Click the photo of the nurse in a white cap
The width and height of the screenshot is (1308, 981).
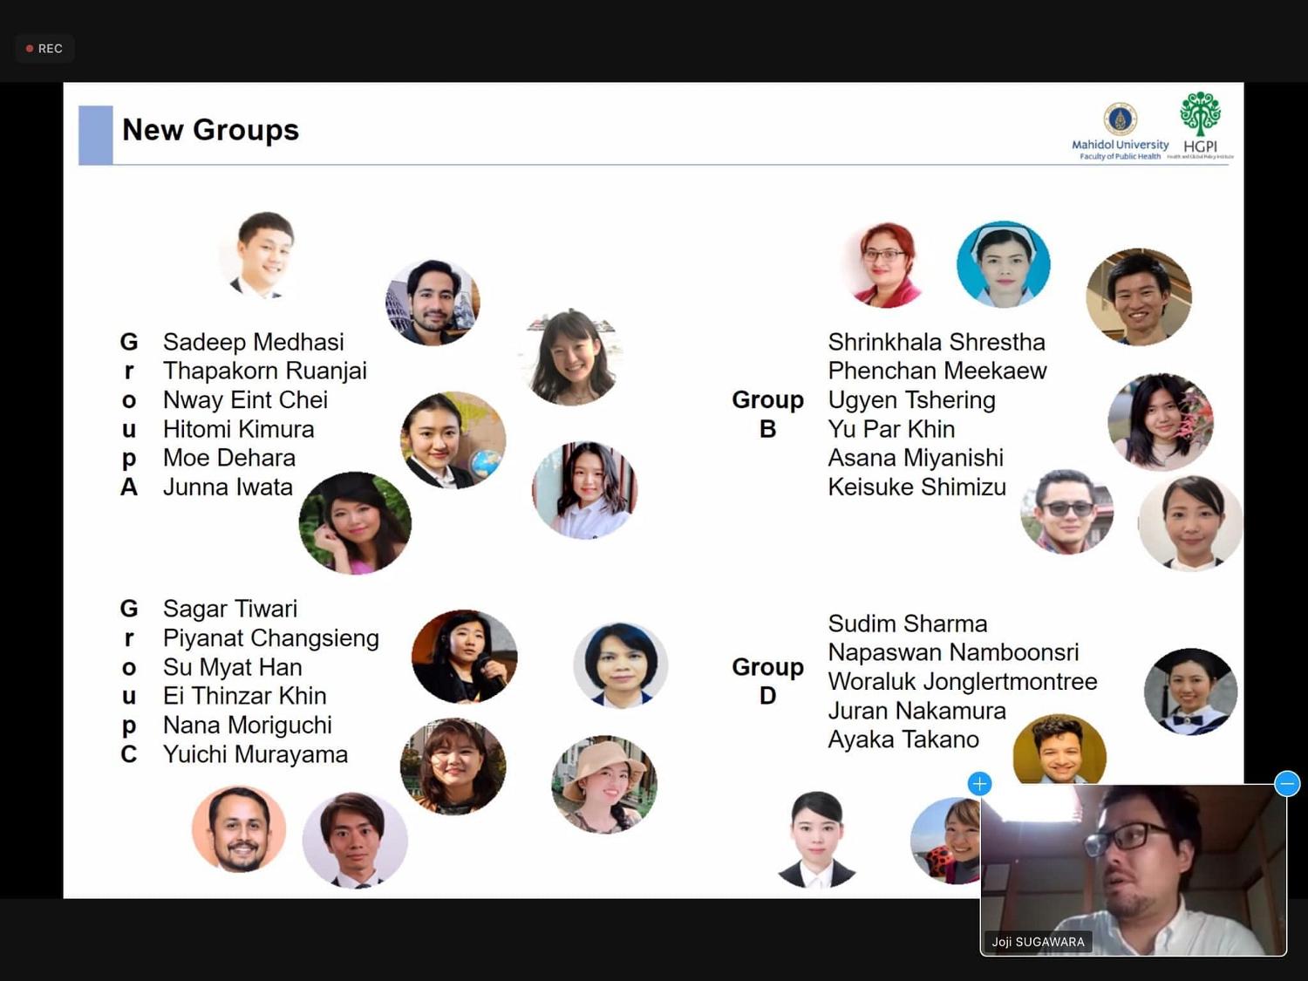(x=1004, y=264)
